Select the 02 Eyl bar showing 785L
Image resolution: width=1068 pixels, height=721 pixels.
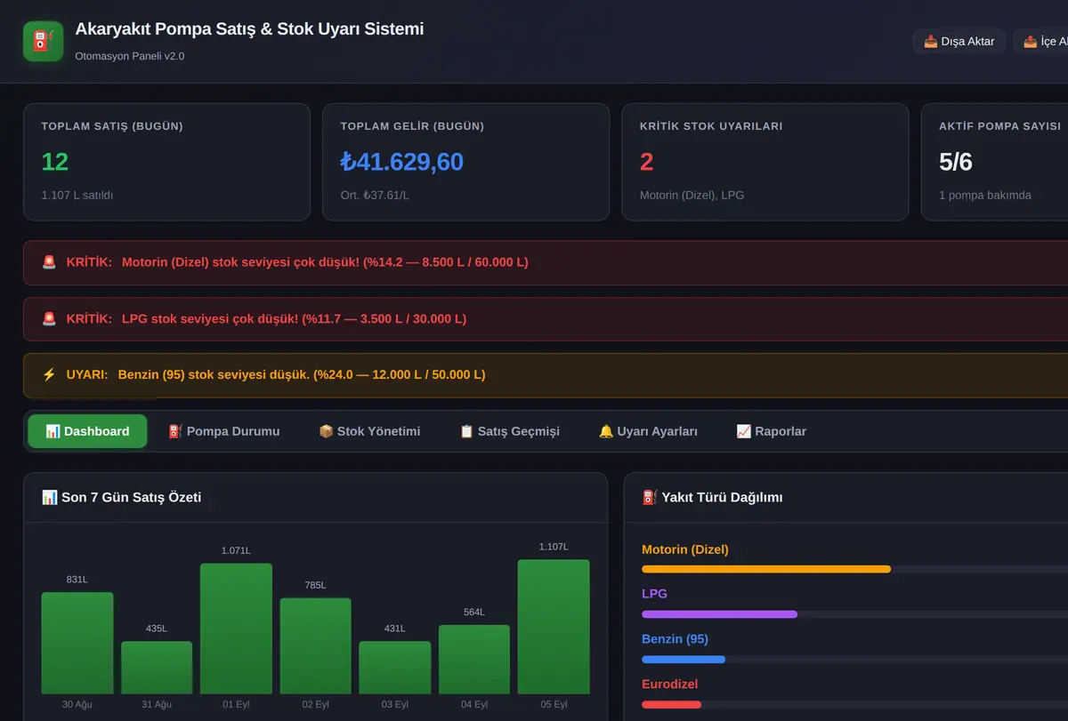pos(315,646)
